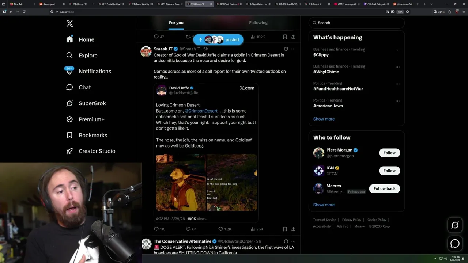Open more options for the #WhyIChime trend
The image size is (468, 263).
click(x=397, y=67)
